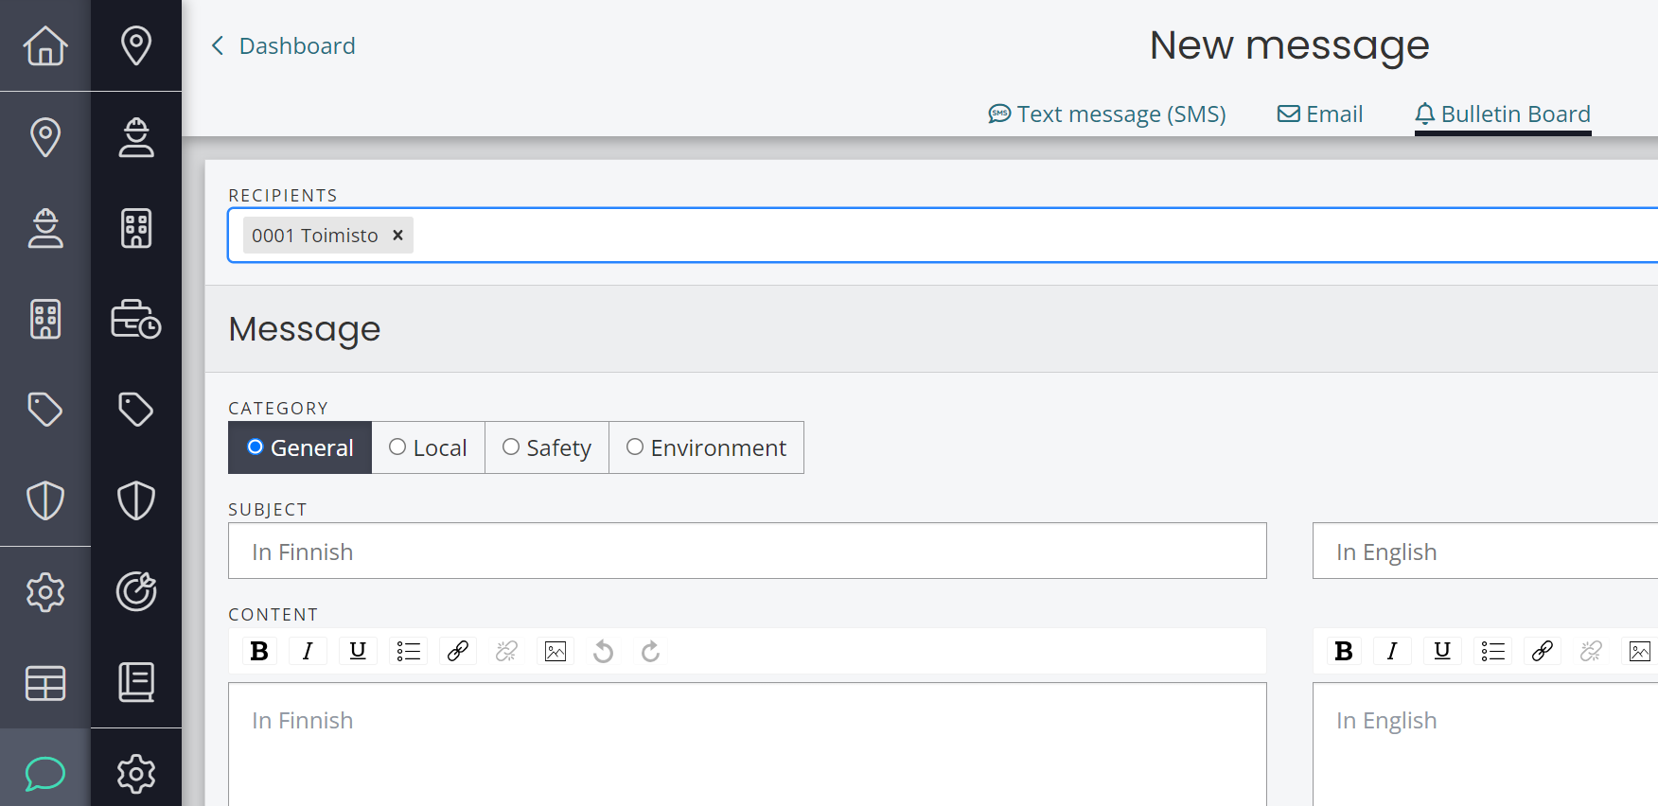This screenshot has width=1658, height=806.
Task: Click the Finnish content text area
Action: coord(748,745)
